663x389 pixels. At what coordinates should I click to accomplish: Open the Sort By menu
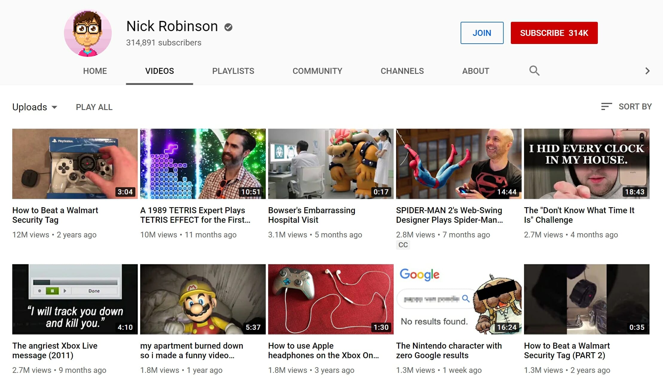click(x=627, y=106)
